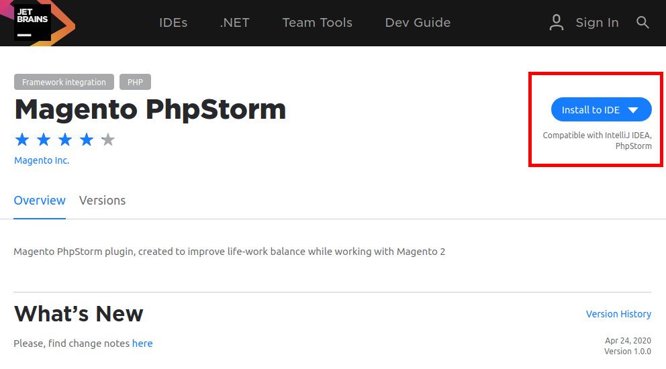Click the JetBrains logo

click(33, 23)
